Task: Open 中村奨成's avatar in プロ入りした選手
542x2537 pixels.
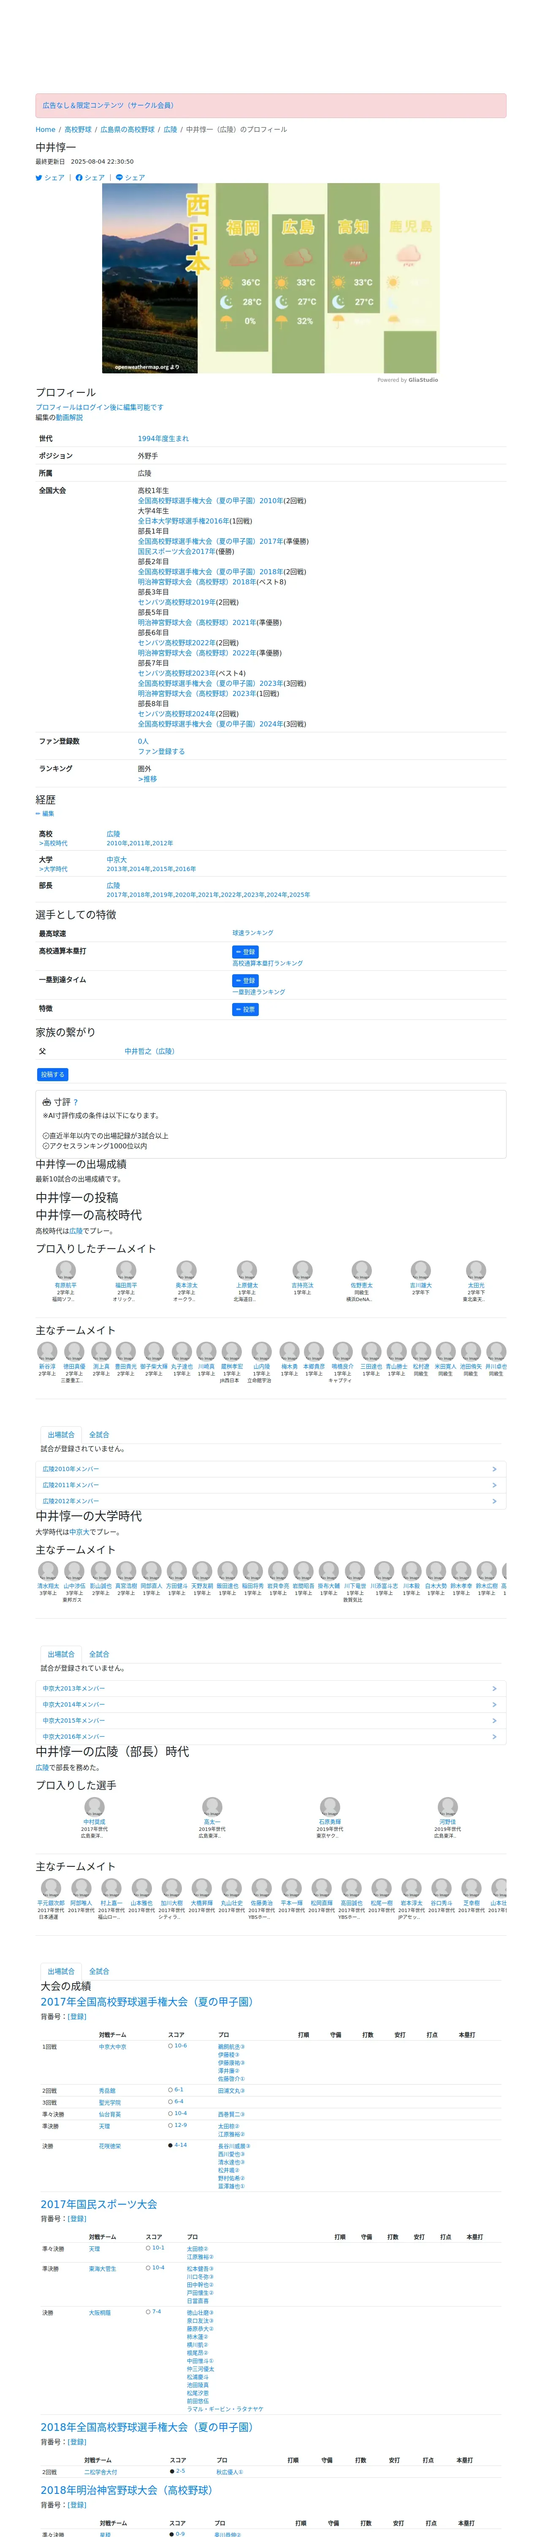Action: [95, 1806]
